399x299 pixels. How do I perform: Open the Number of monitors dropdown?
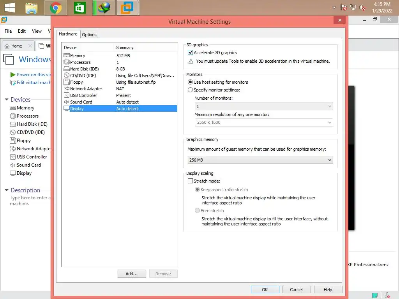pyautogui.click(x=264, y=106)
